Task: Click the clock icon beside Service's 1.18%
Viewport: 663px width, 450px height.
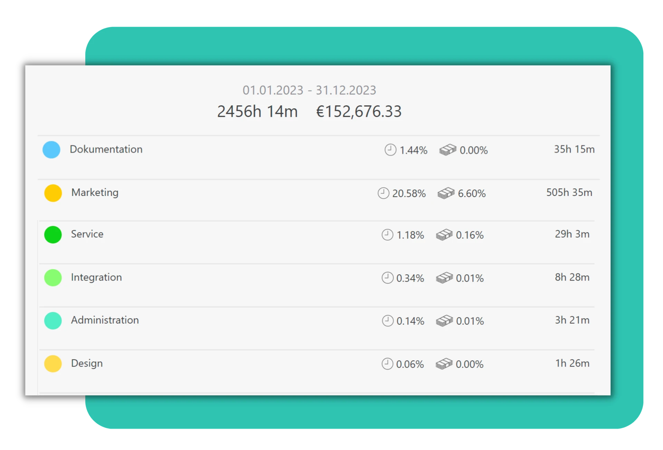Action: tap(387, 235)
